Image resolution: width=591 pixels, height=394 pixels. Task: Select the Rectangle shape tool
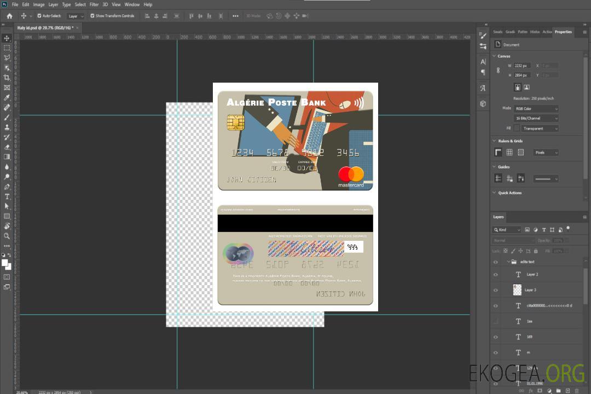pyautogui.click(x=7, y=216)
